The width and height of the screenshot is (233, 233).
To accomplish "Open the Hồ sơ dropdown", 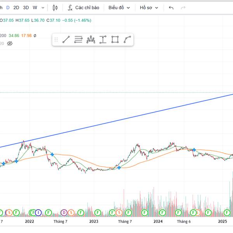I will (x=149, y=8).
